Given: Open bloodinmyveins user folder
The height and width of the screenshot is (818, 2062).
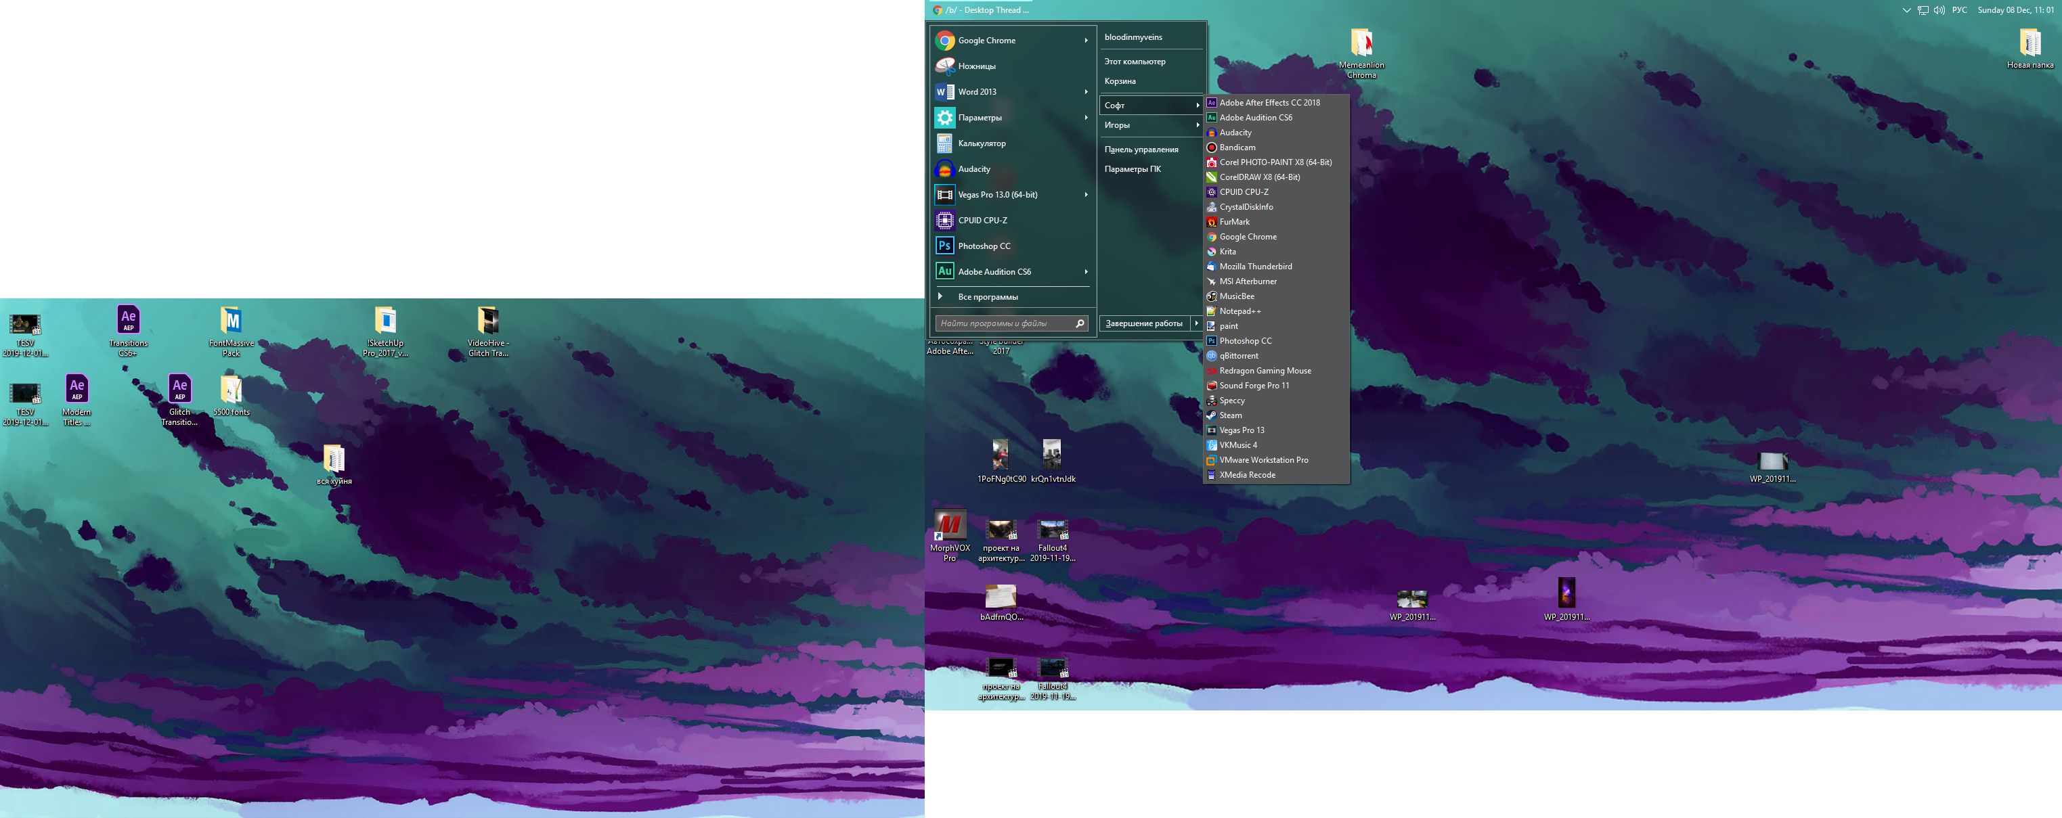Looking at the screenshot, I should point(1151,37).
